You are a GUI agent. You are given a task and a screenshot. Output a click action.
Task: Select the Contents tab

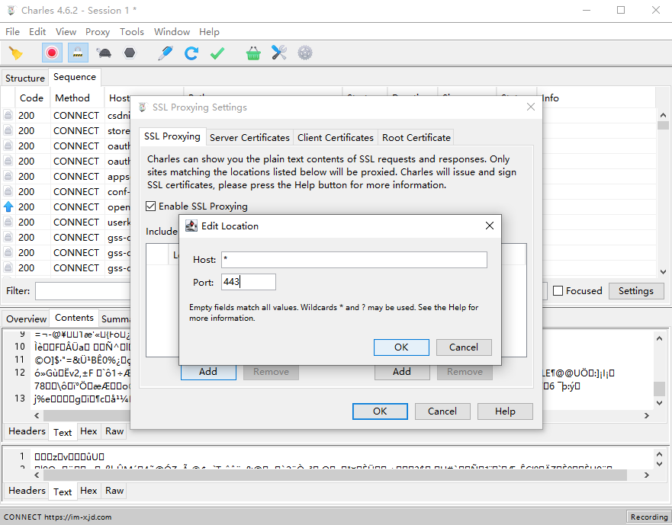[74, 318]
